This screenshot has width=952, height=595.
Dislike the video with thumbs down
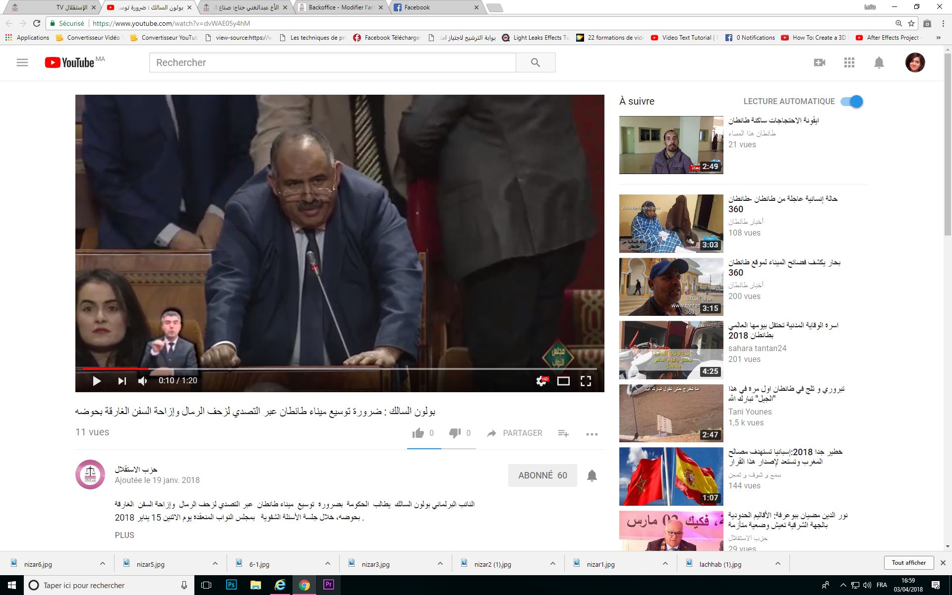click(455, 433)
